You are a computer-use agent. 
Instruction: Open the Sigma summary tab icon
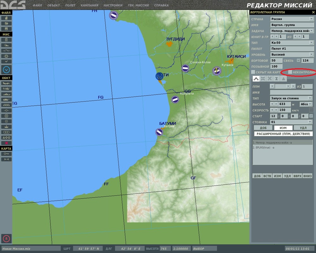[x=276, y=78]
